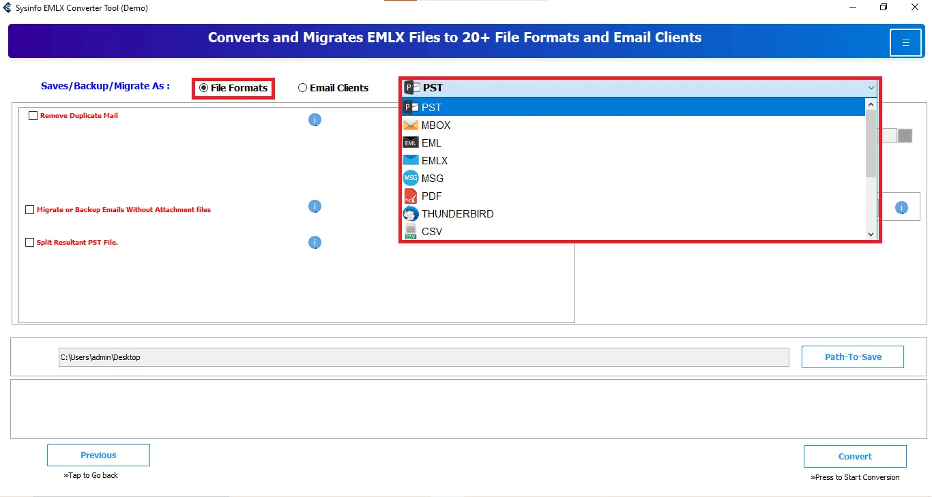Click the info icon next to Split Resultant PST File
This screenshot has height=497, width=932.
[x=315, y=243]
